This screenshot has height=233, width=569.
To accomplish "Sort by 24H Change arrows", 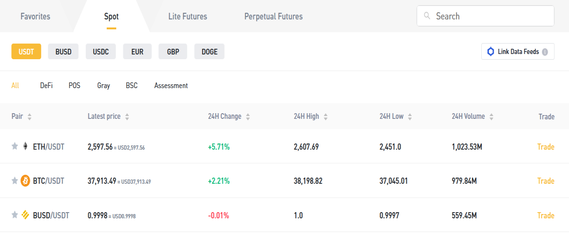I will pos(248,116).
